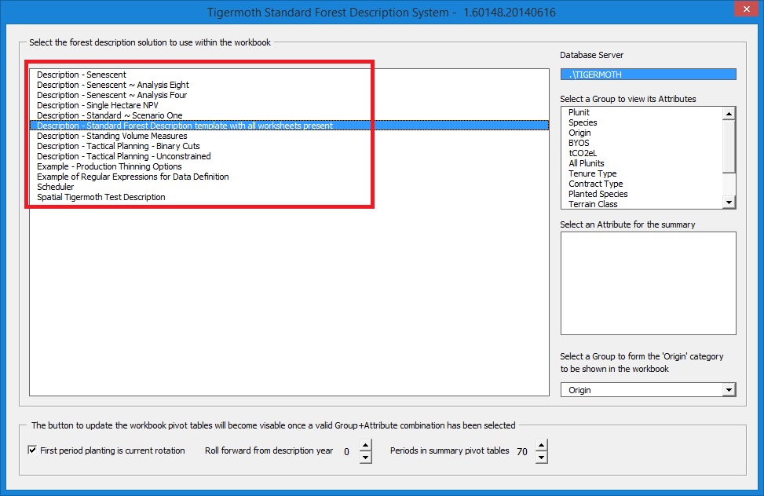This screenshot has width=764, height=496.
Task: Click the group list scroll up arrow
Action: [x=729, y=114]
